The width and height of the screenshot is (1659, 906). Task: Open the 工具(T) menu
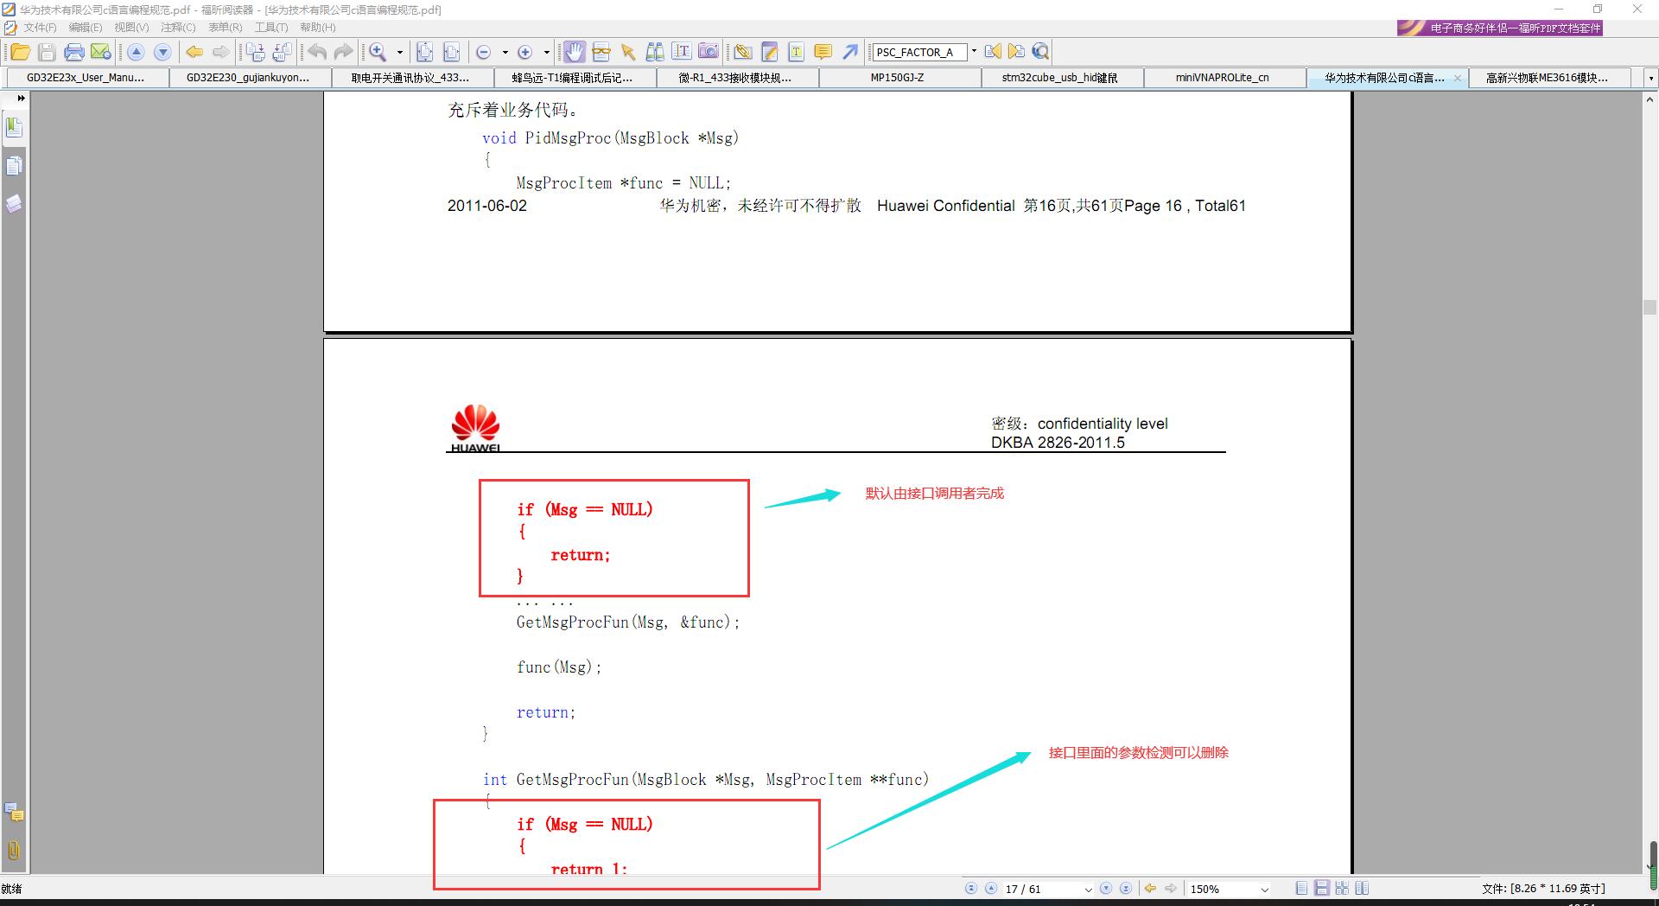[x=270, y=28]
